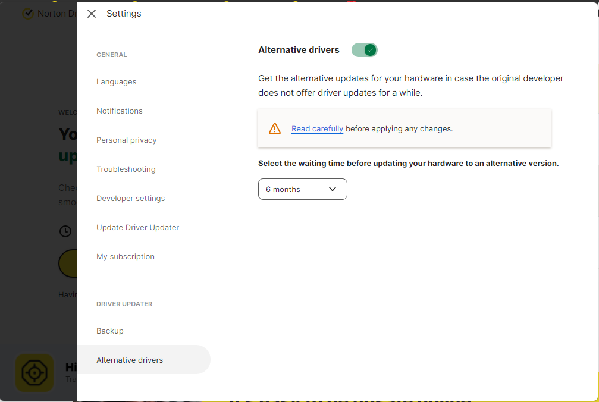
Task: Click the orange warning triangle icon
Action: click(275, 128)
